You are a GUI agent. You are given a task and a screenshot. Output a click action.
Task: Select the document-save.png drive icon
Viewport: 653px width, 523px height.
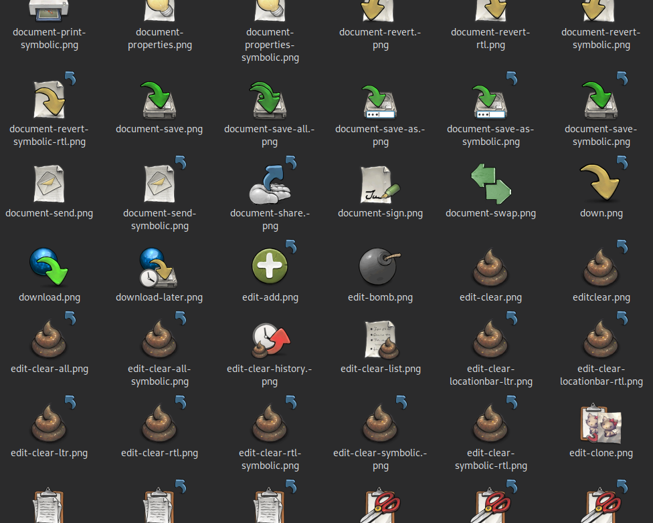tap(159, 100)
